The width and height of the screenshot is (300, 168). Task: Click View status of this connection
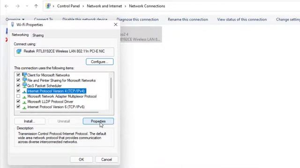(x=242, y=20)
